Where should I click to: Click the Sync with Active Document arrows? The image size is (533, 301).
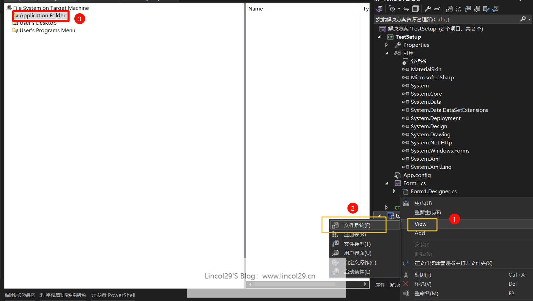coord(406,9)
